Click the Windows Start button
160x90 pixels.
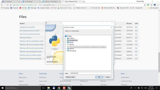pyautogui.click(x=2, y=88)
